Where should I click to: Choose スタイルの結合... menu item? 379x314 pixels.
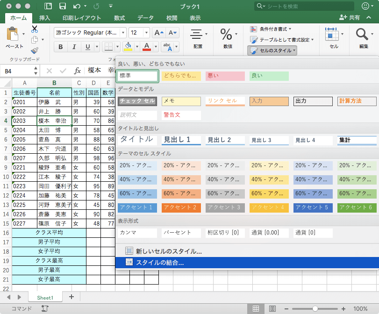247,263
